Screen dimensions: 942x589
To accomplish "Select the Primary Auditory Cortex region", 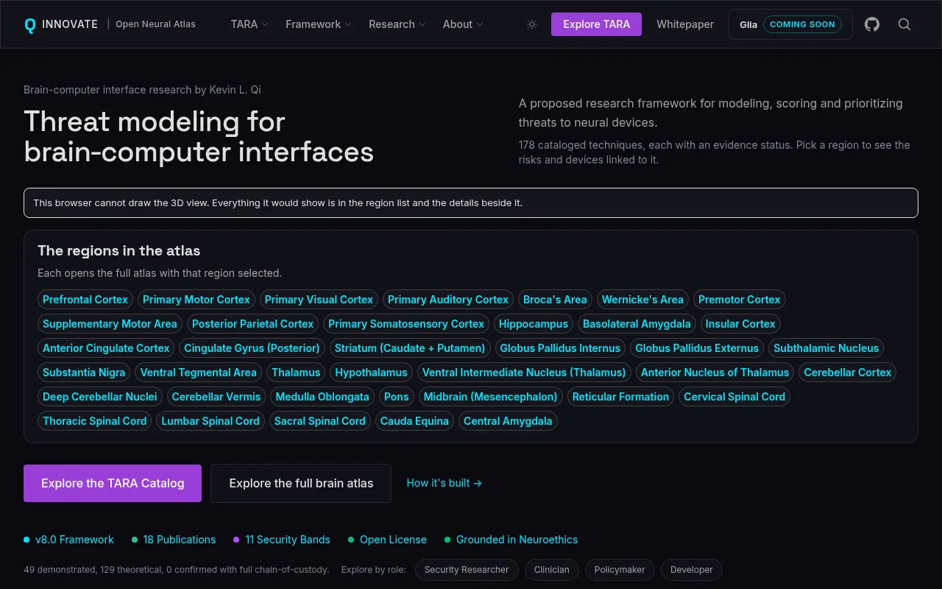I will pos(448,300).
